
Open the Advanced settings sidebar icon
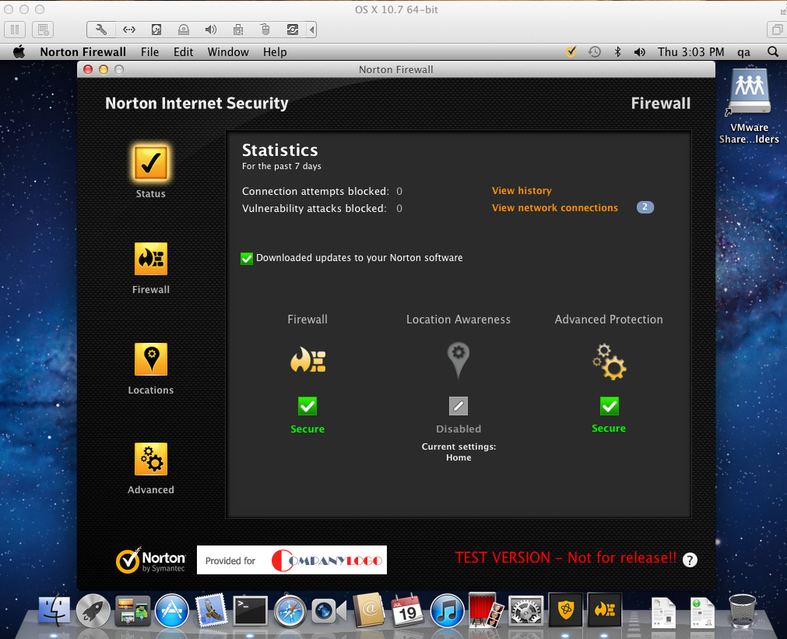coord(150,460)
